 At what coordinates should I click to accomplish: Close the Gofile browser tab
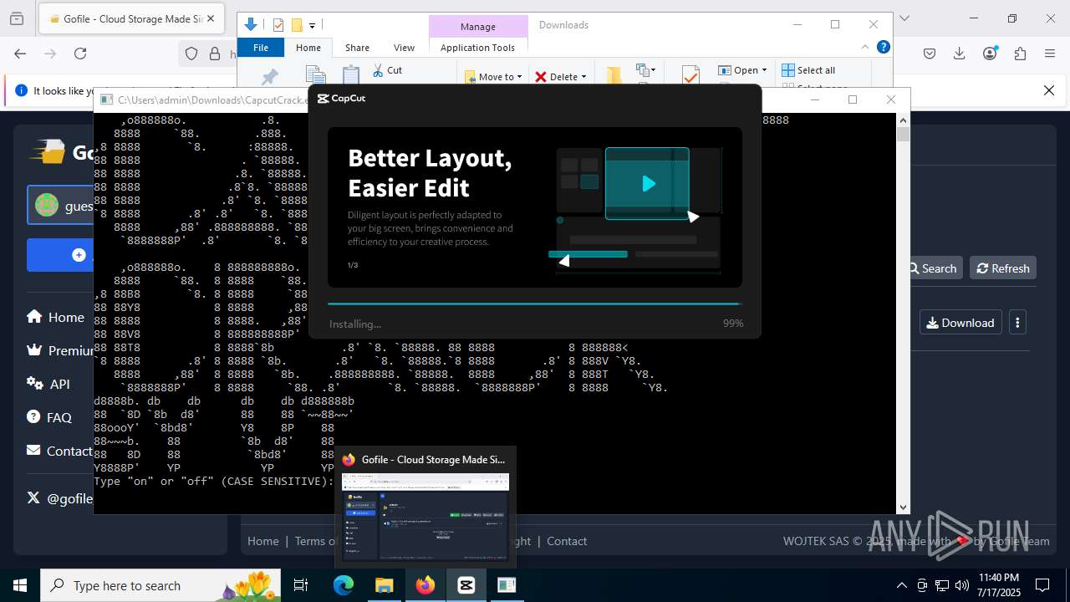(x=211, y=18)
